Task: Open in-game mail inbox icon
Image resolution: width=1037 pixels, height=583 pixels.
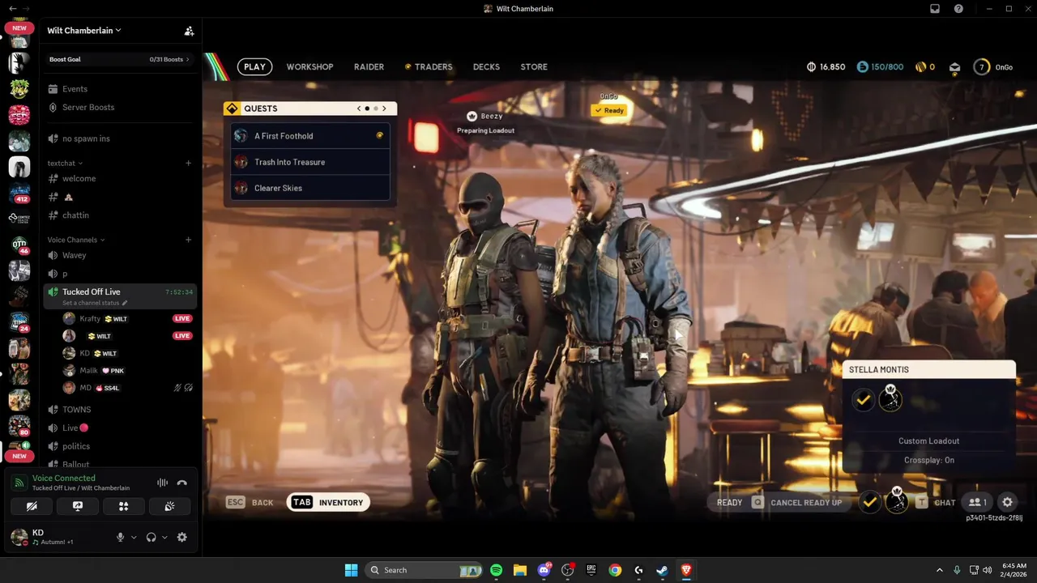Action: [954, 67]
